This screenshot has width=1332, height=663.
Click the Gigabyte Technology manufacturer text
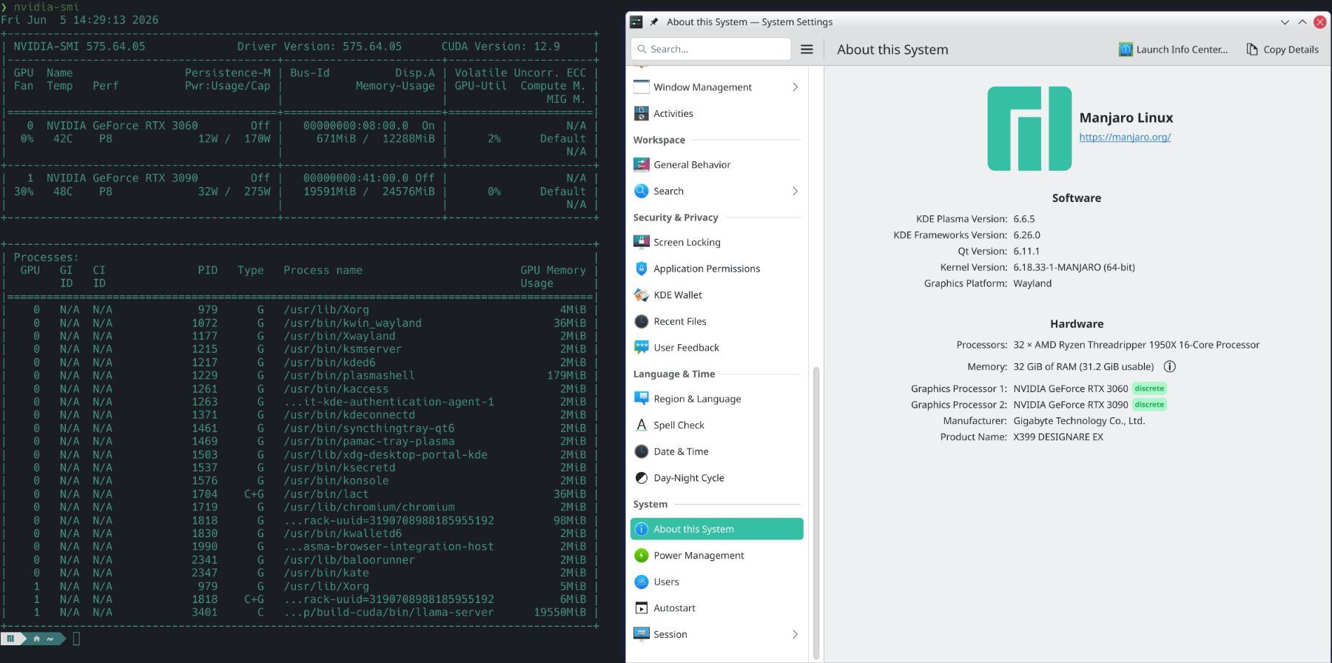click(x=1079, y=420)
